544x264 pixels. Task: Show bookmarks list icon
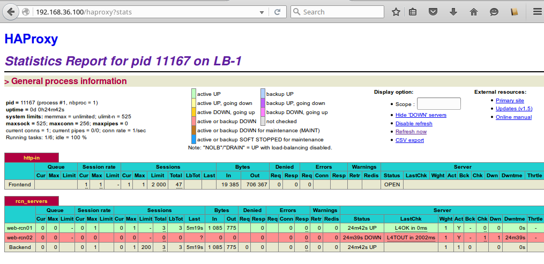pyautogui.click(x=413, y=12)
